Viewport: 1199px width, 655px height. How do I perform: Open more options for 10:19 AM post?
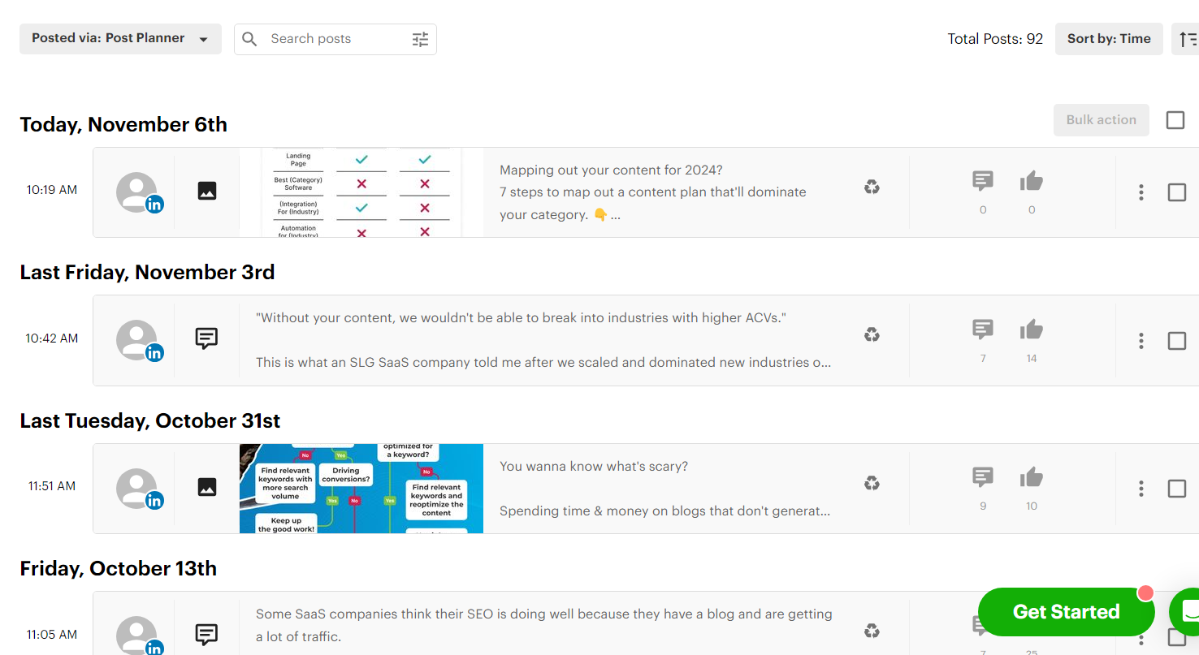[x=1141, y=192]
